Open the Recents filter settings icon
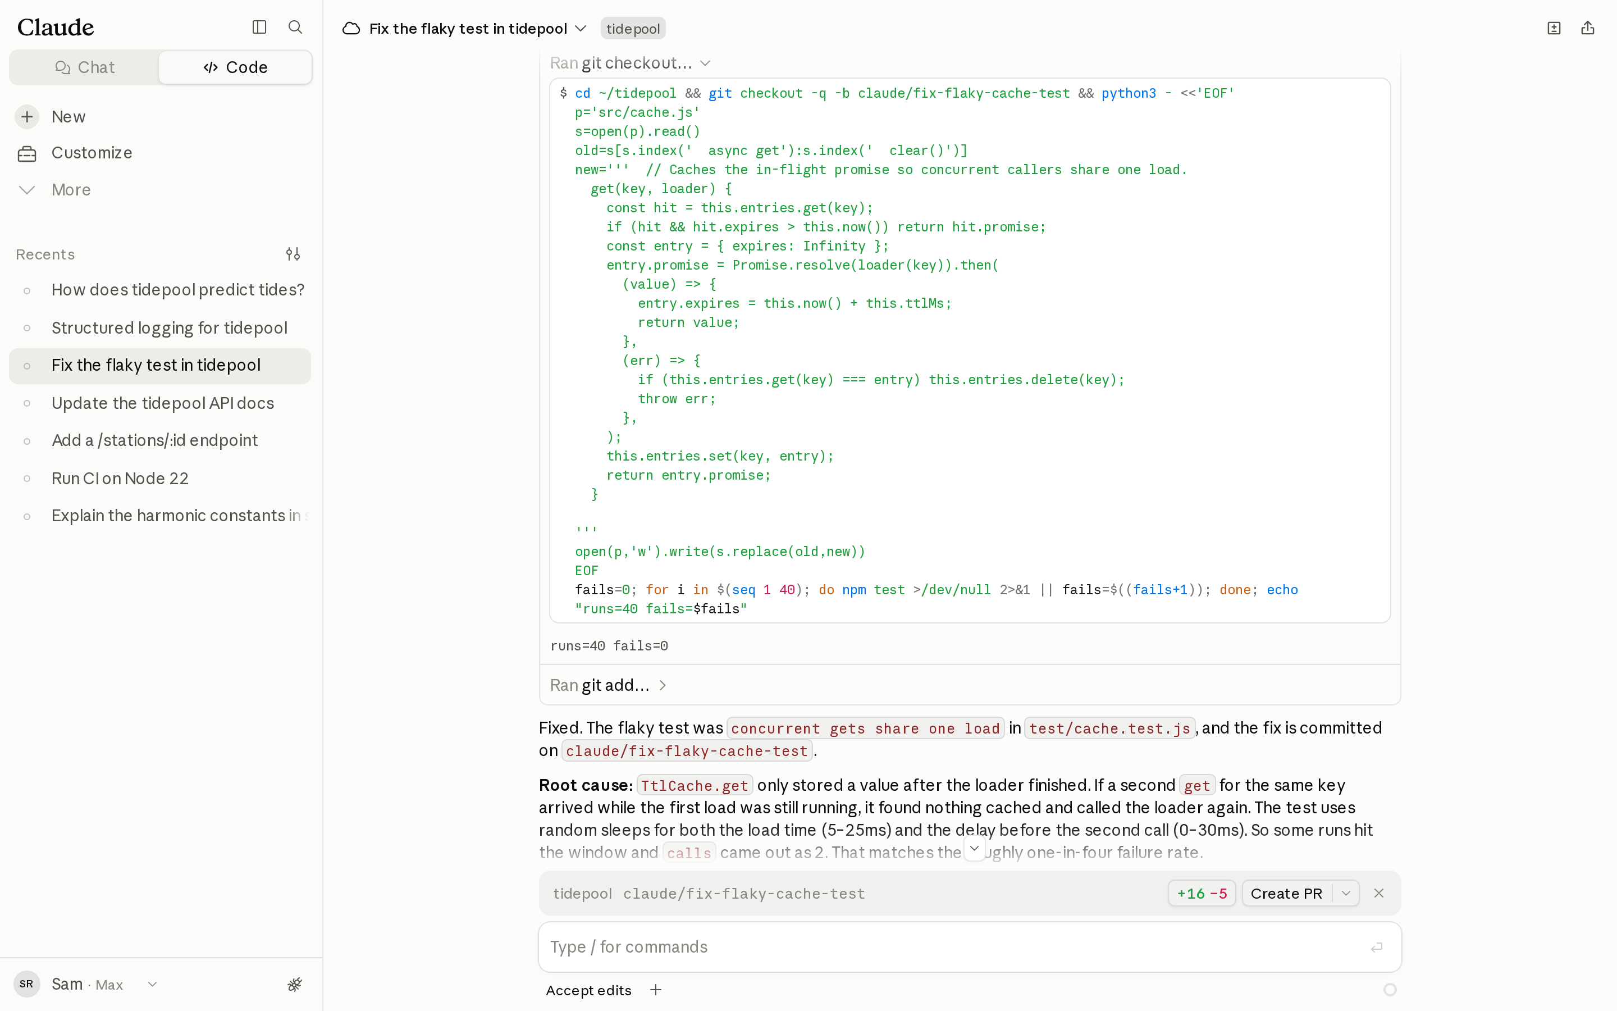This screenshot has width=1617, height=1011. click(x=293, y=254)
